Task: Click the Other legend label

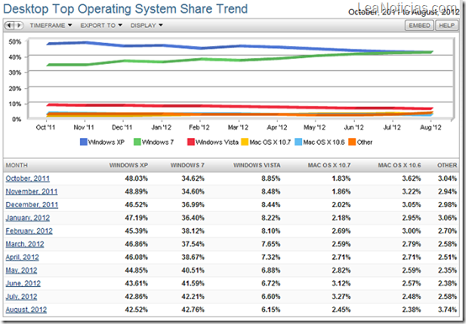Action: click(364, 142)
